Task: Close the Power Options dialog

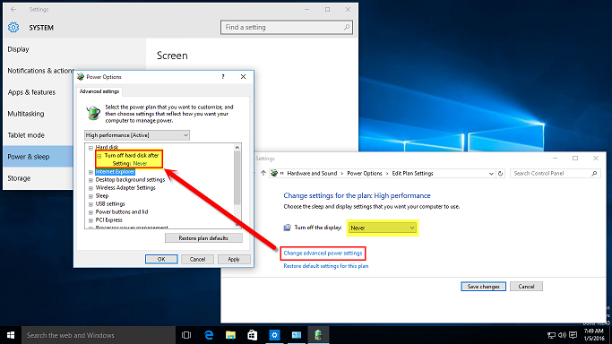Action: click(x=243, y=77)
